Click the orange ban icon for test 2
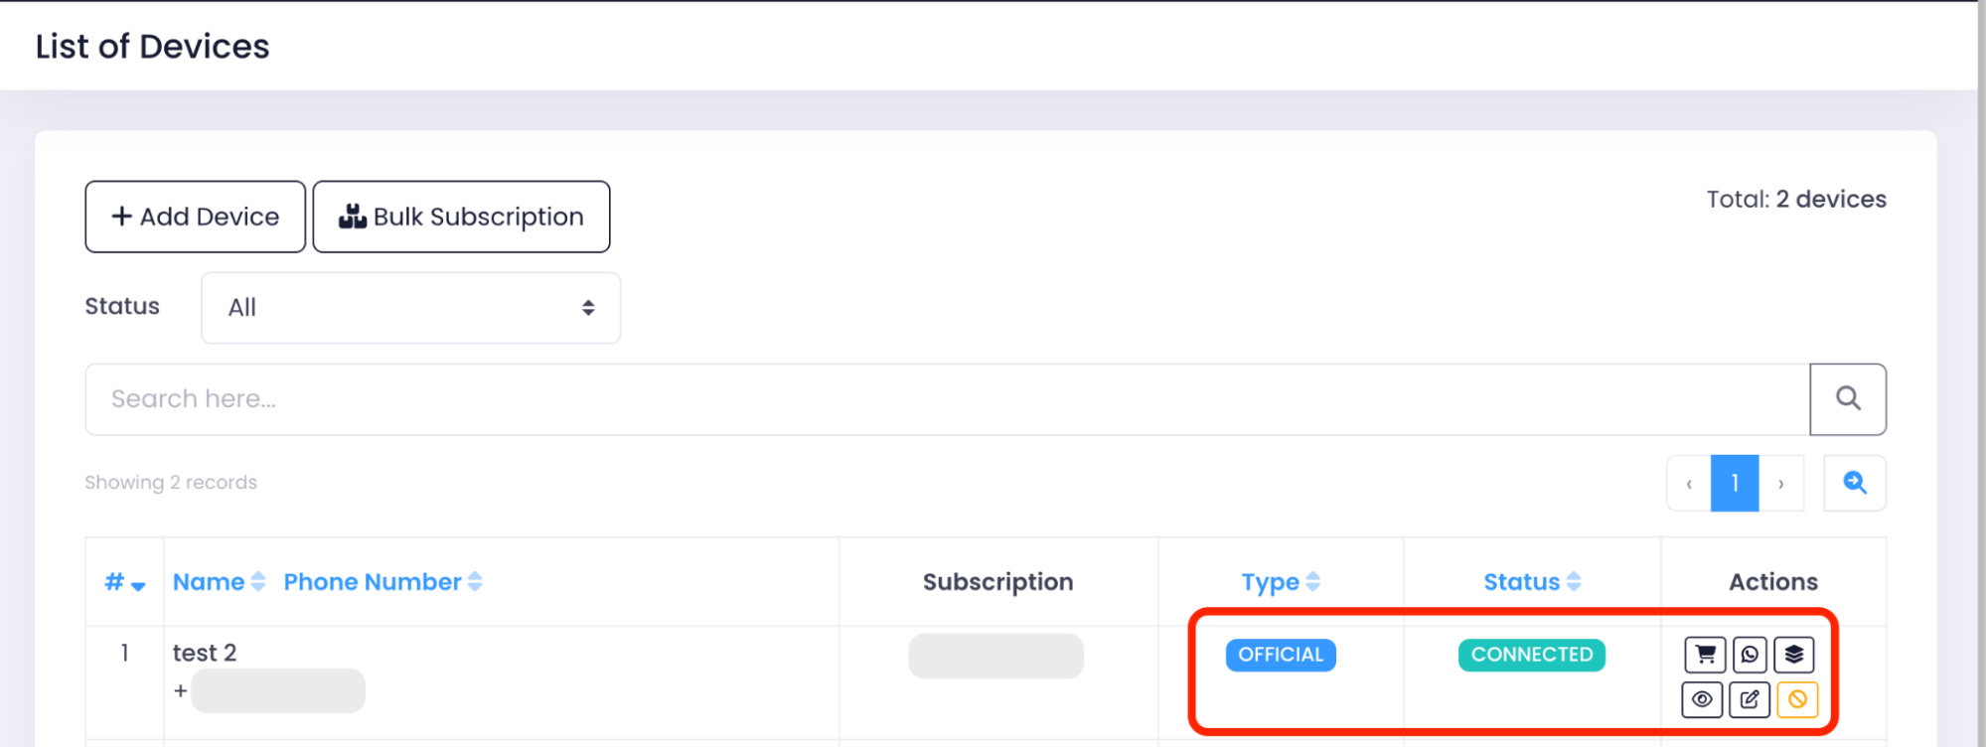The image size is (1986, 747). pyautogui.click(x=1797, y=699)
